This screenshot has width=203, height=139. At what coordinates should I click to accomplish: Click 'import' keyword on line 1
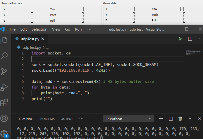[38, 53]
